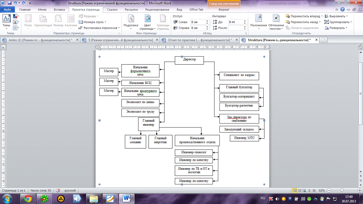Screen dimensions: 363x204
Task: Open the Повернуть rotate dropdown
Action: (x=336, y=28)
